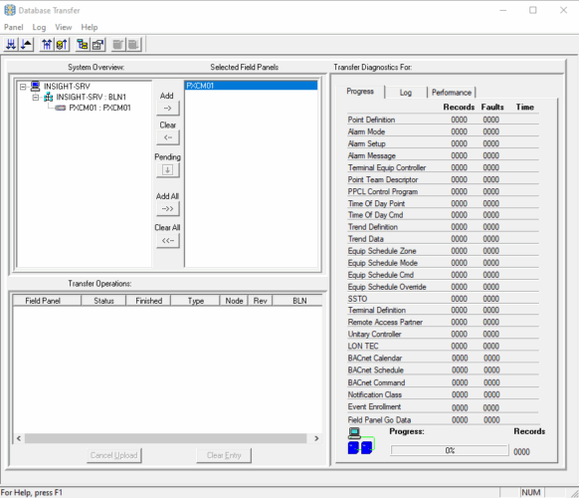Click the Database Transfer title bar app icon
The width and height of the screenshot is (579, 498).
pos(10,10)
